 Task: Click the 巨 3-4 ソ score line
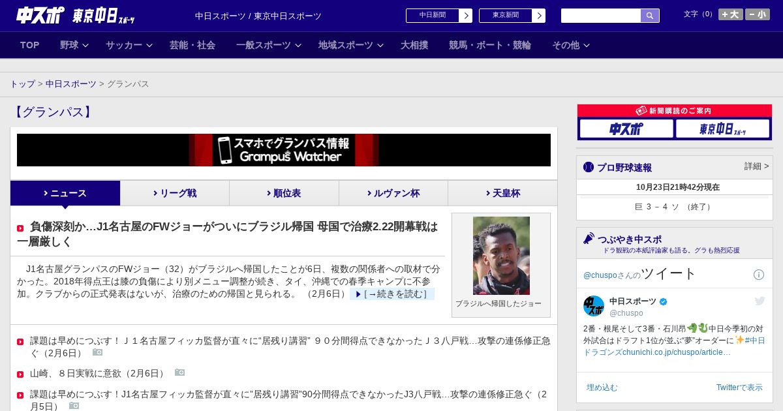coord(674,207)
